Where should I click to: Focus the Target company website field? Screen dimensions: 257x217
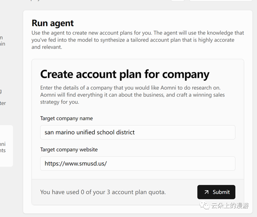137,164
